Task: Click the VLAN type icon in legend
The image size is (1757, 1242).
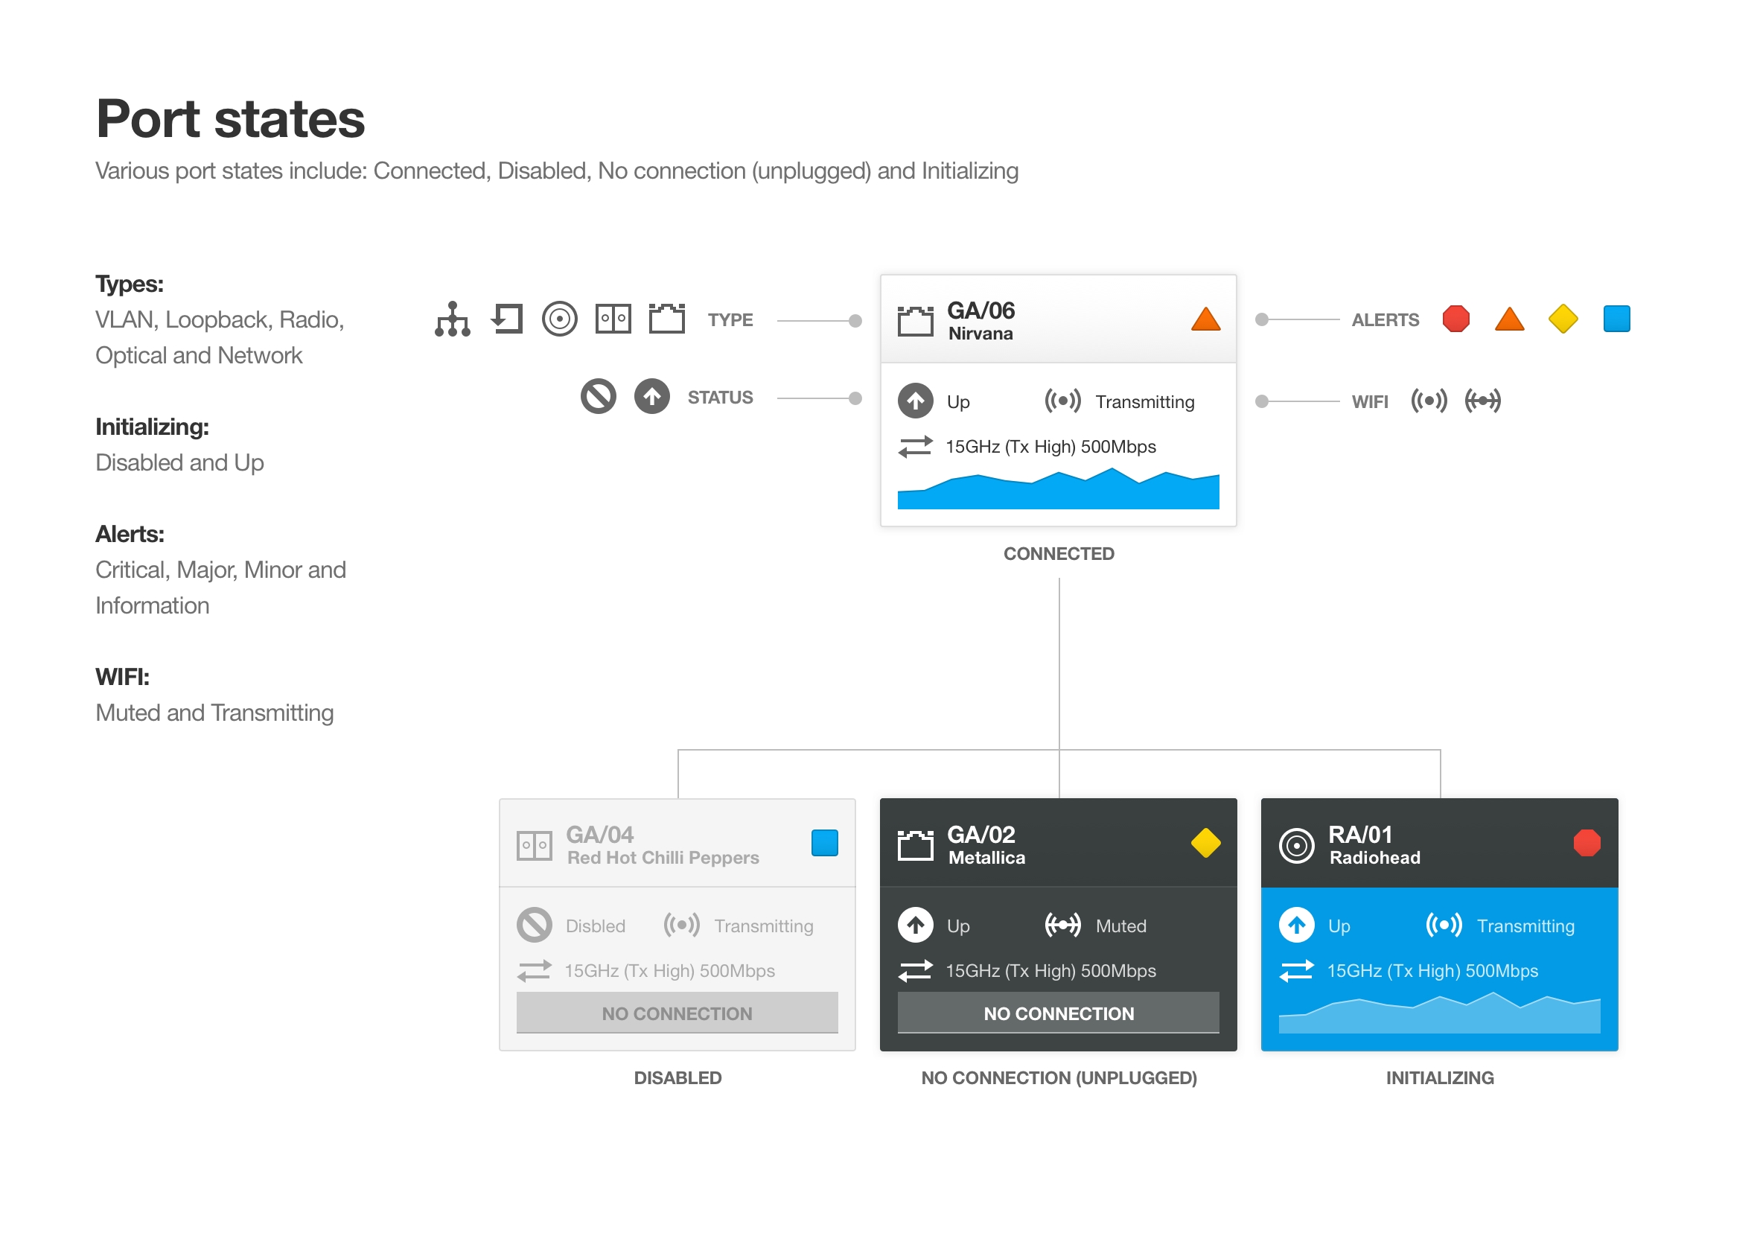Action: 452,319
